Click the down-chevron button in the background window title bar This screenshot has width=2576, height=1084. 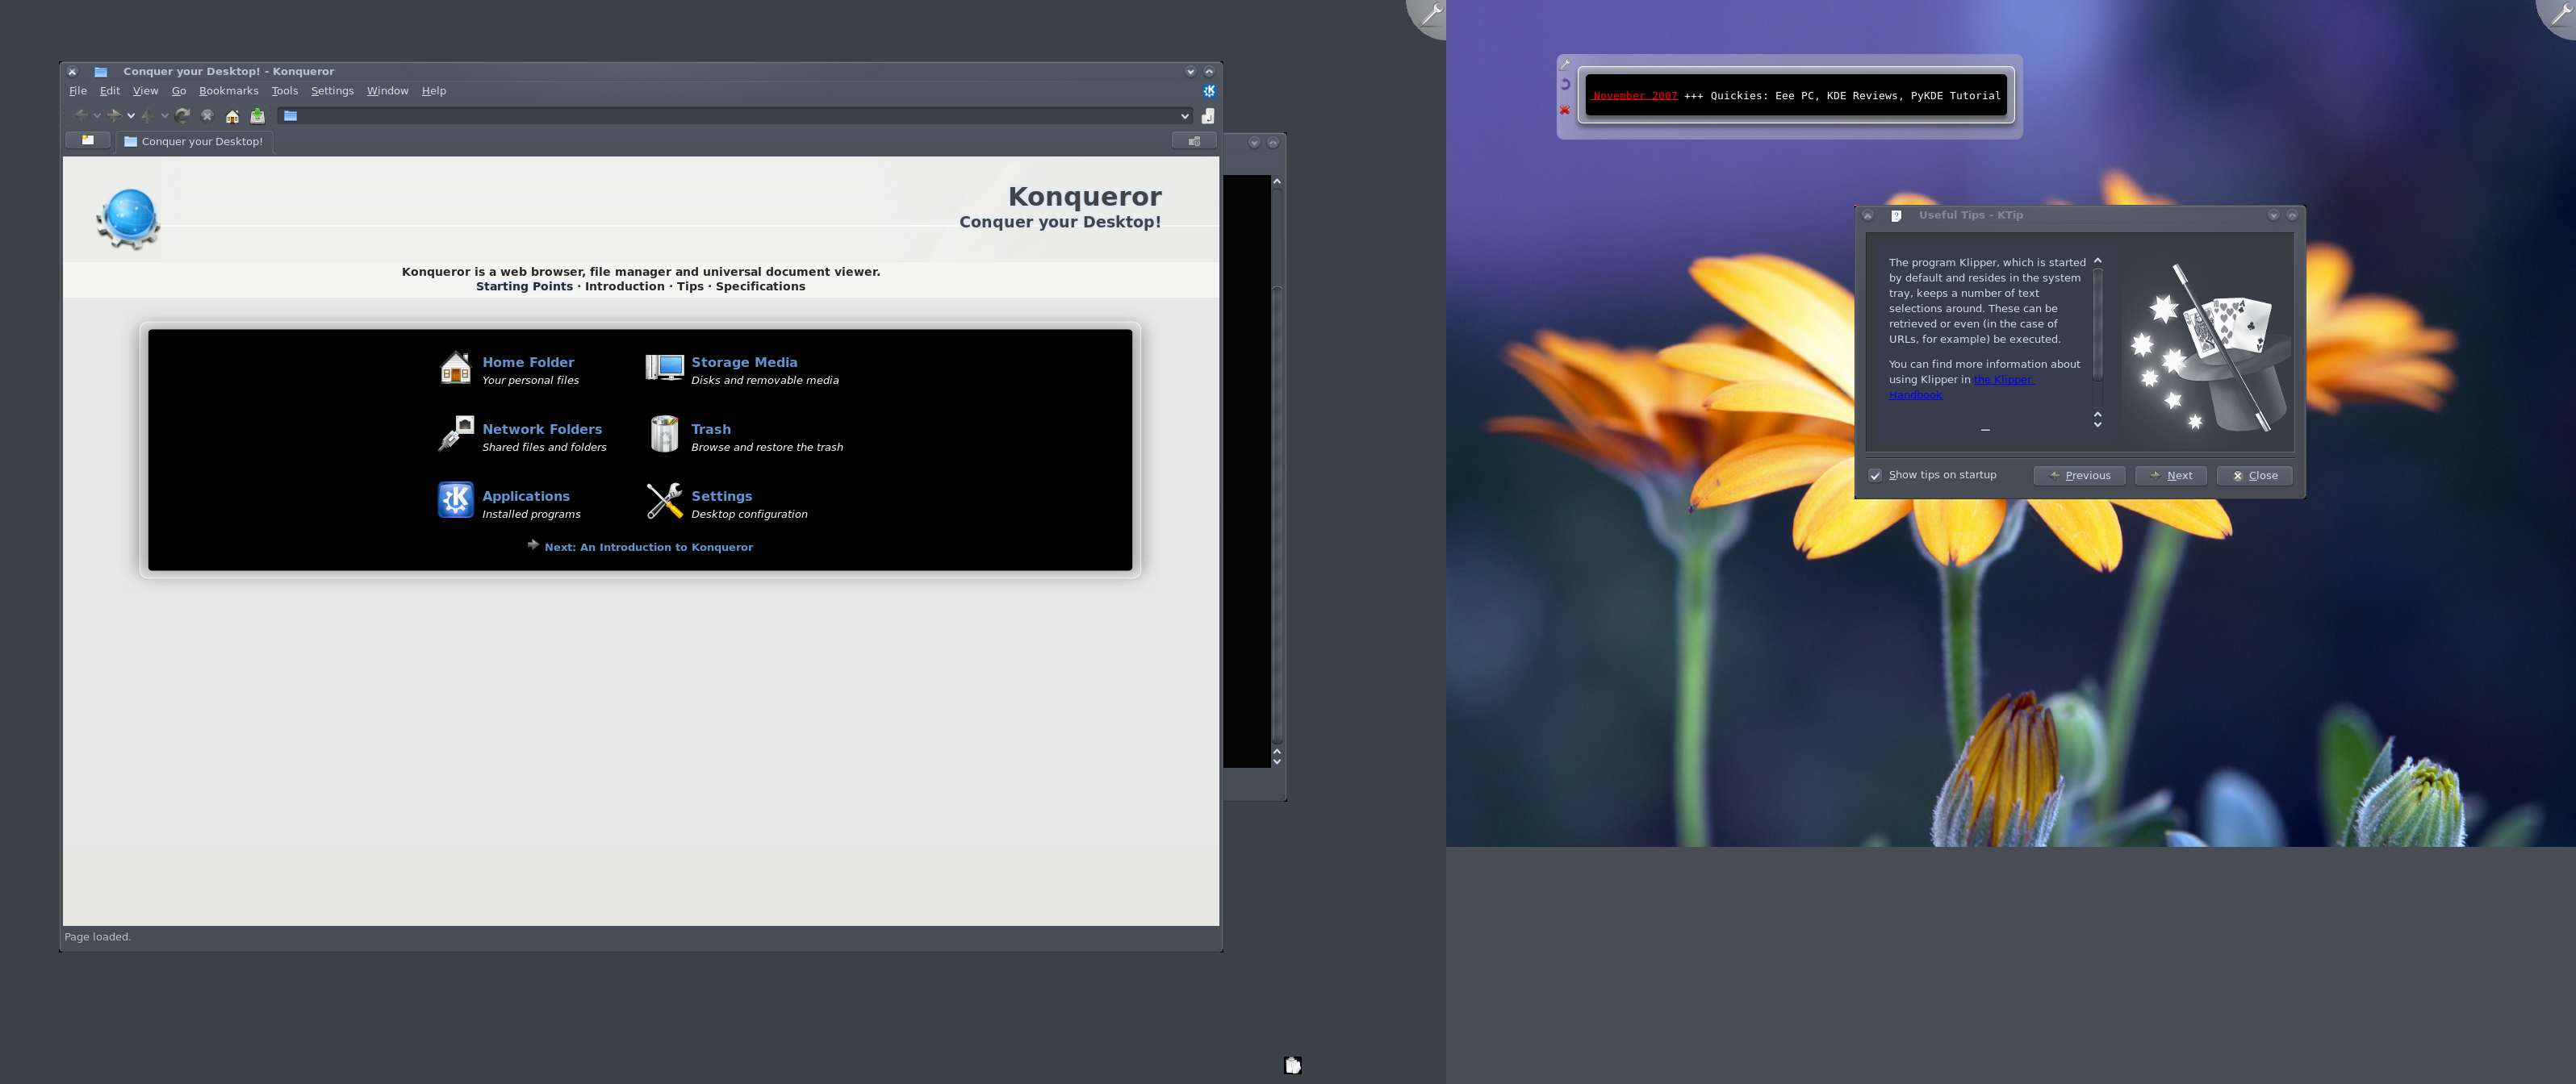tap(1254, 143)
